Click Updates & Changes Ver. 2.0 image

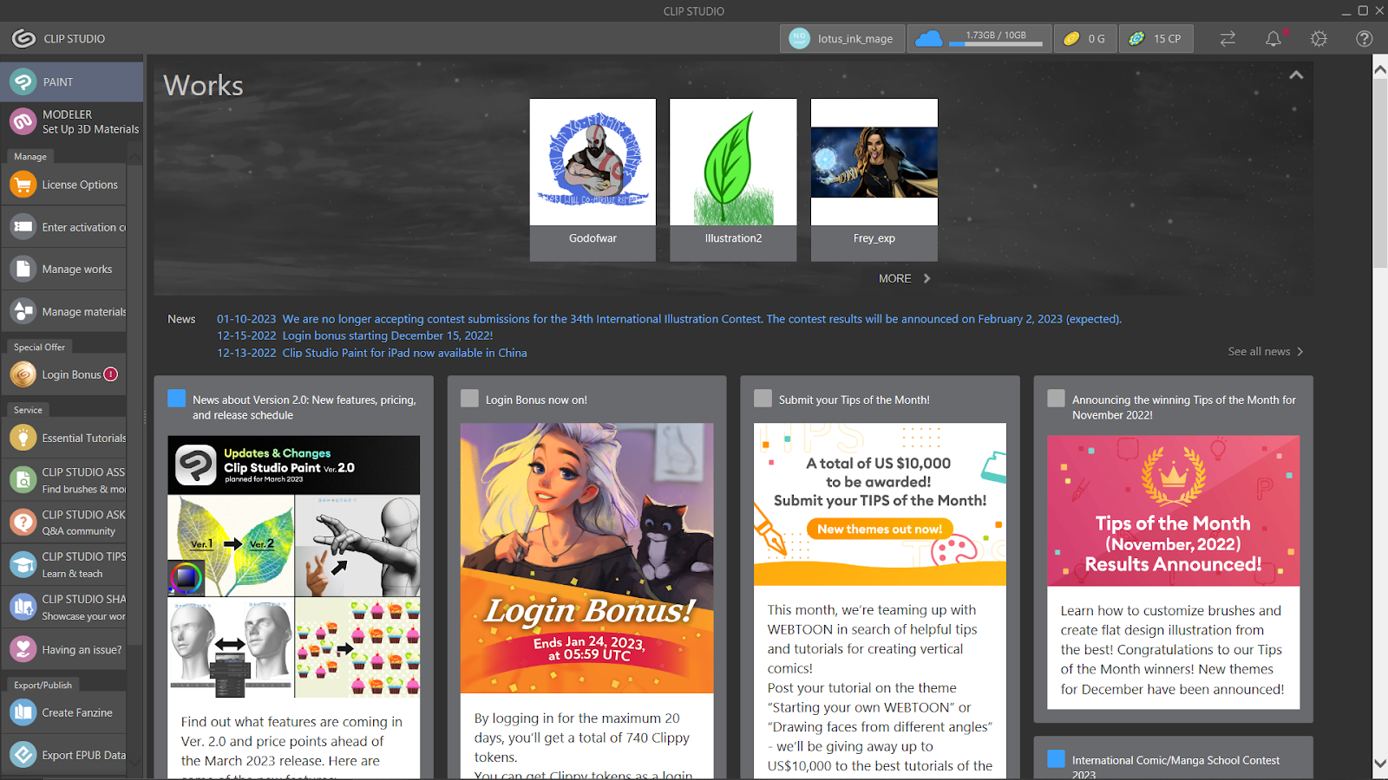(294, 567)
